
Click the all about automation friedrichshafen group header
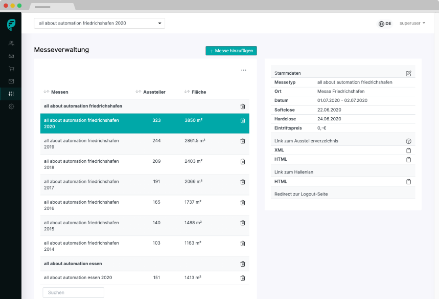pos(145,106)
